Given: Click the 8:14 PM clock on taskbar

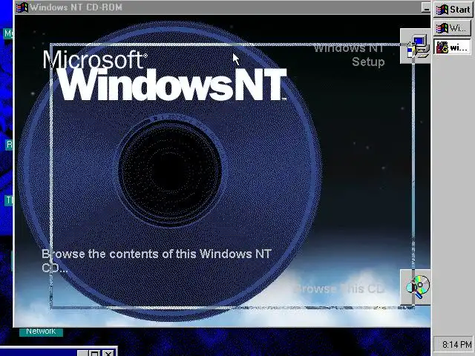Looking at the screenshot, I should 456,344.
